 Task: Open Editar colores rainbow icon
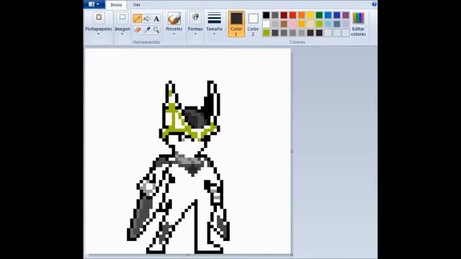pyautogui.click(x=359, y=19)
